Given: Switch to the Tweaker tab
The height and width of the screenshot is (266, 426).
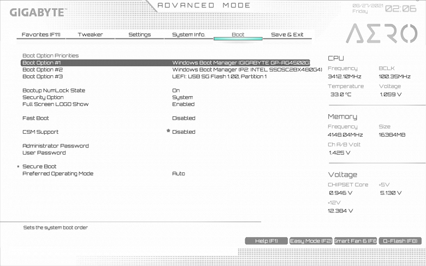Looking at the screenshot, I should [x=90, y=35].
